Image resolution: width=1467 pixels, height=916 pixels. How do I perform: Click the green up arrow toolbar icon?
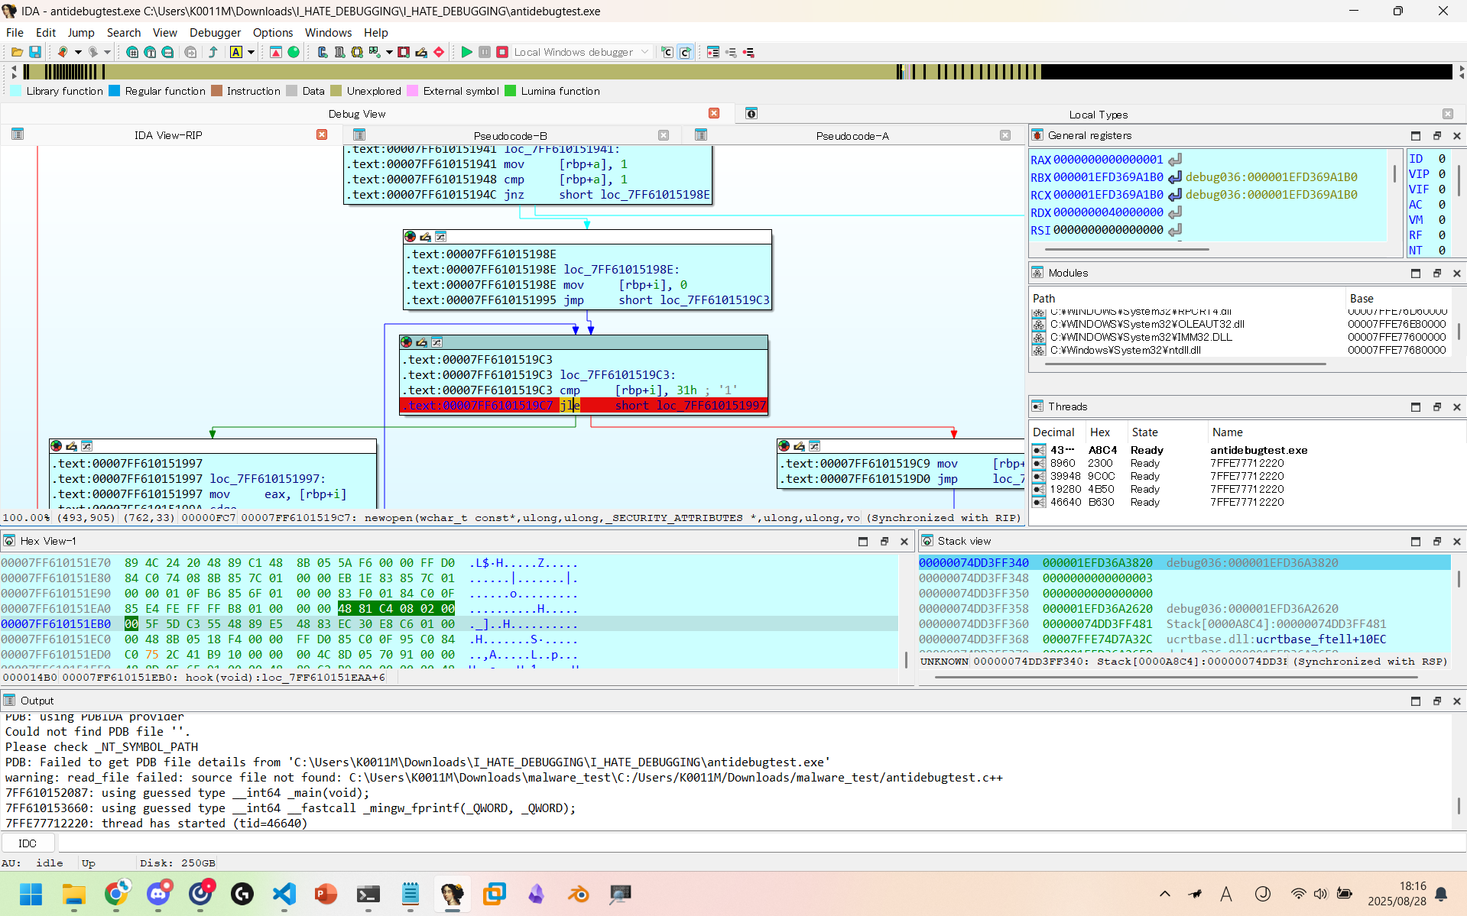pyautogui.click(x=213, y=52)
